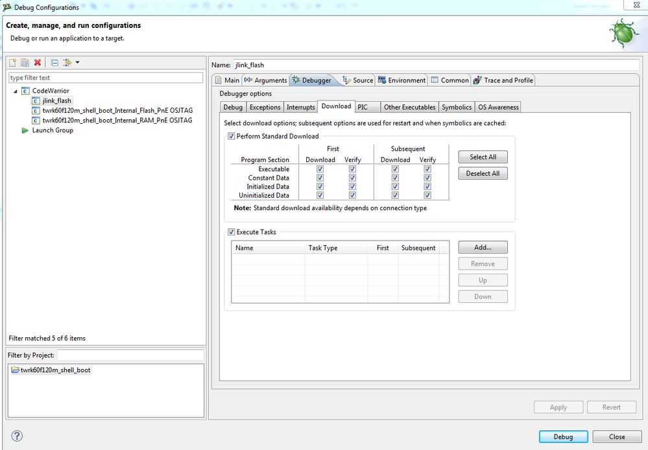
Task: Uncheck First Download for Uninitialized Data
Action: (x=320, y=195)
